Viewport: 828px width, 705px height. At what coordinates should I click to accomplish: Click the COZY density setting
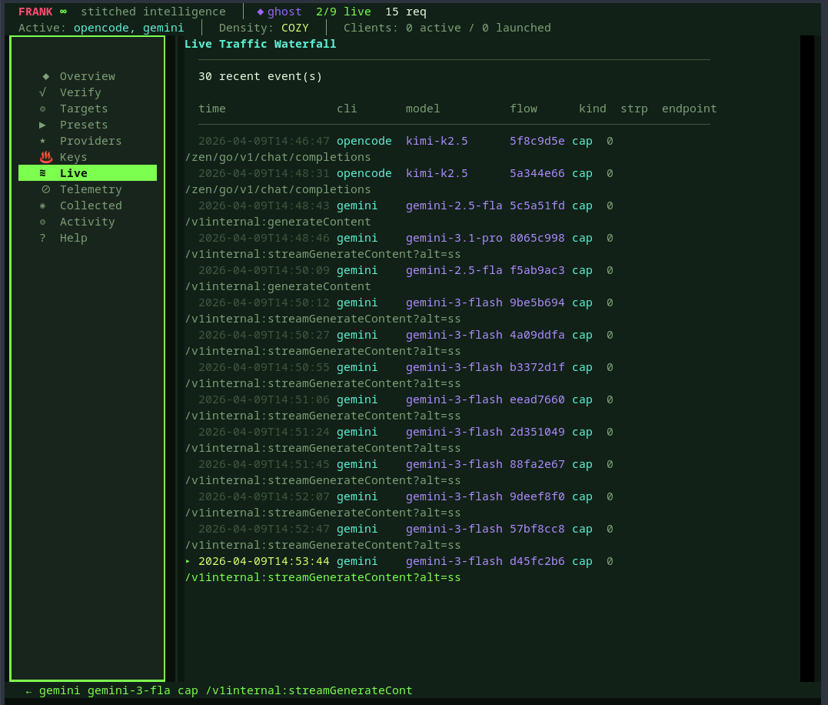294,28
